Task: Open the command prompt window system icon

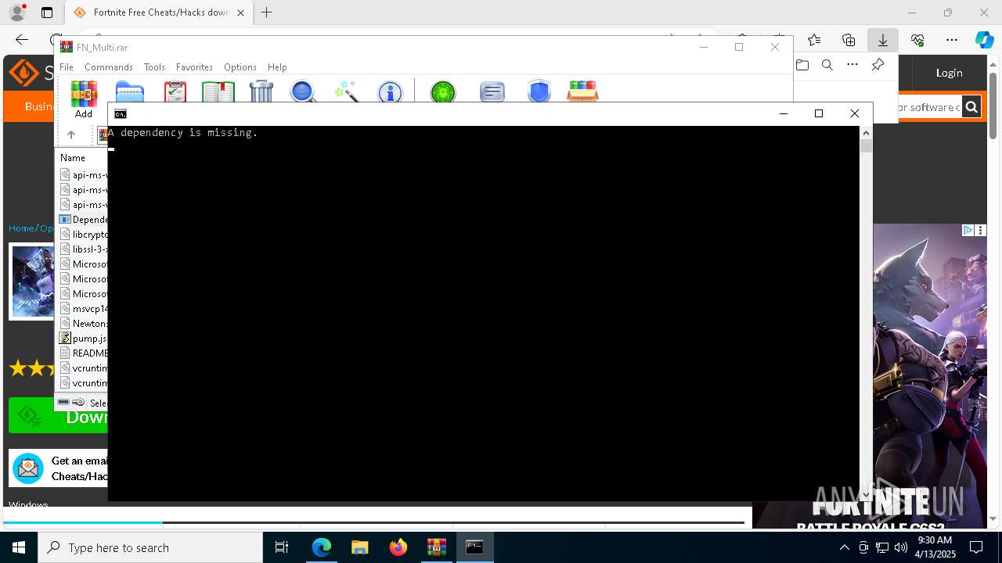Action: point(121,114)
